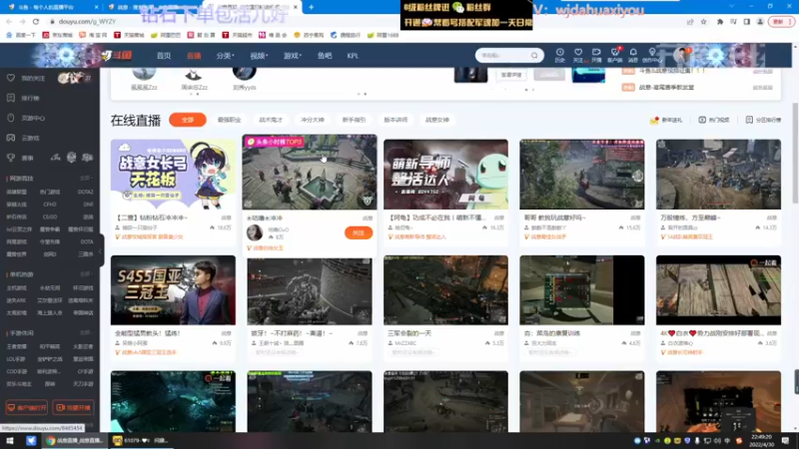Open the user avatar in header

(x=680, y=55)
